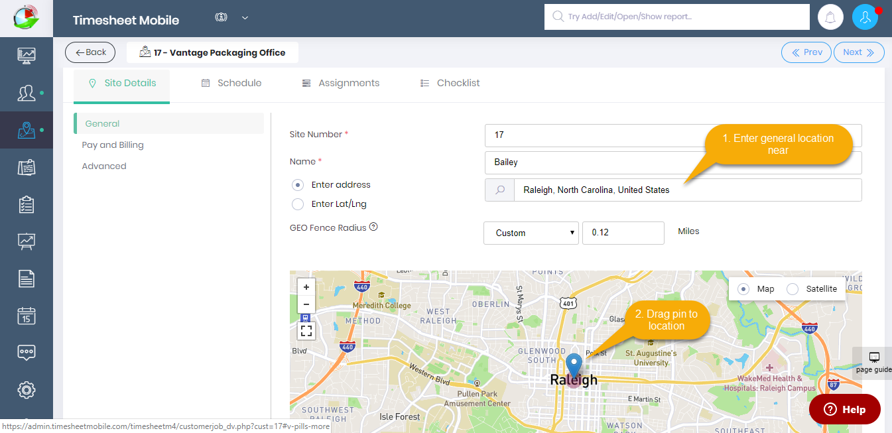
Task: Go to the Next site
Action: coord(859,52)
